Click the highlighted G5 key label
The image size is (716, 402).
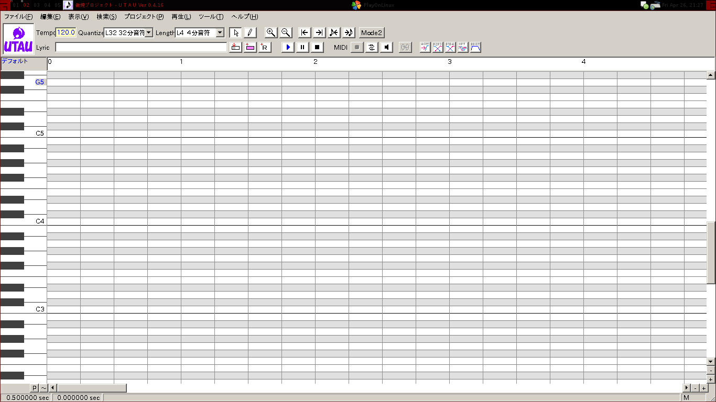coord(40,82)
